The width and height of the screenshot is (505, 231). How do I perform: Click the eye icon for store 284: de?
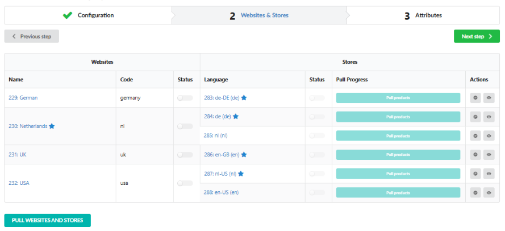[489, 117]
